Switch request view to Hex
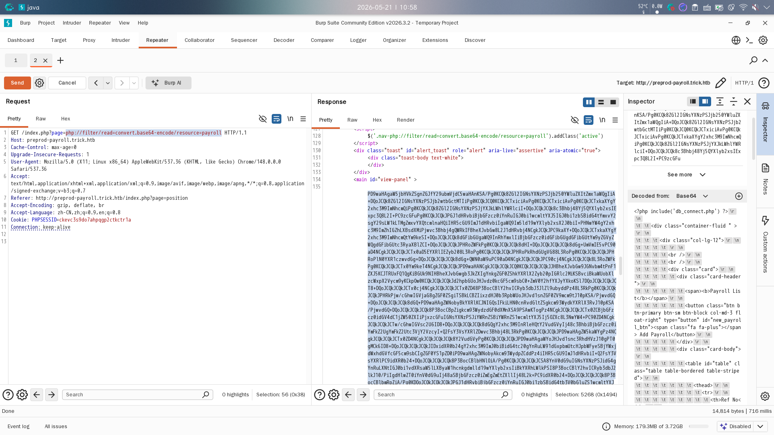 point(66,119)
